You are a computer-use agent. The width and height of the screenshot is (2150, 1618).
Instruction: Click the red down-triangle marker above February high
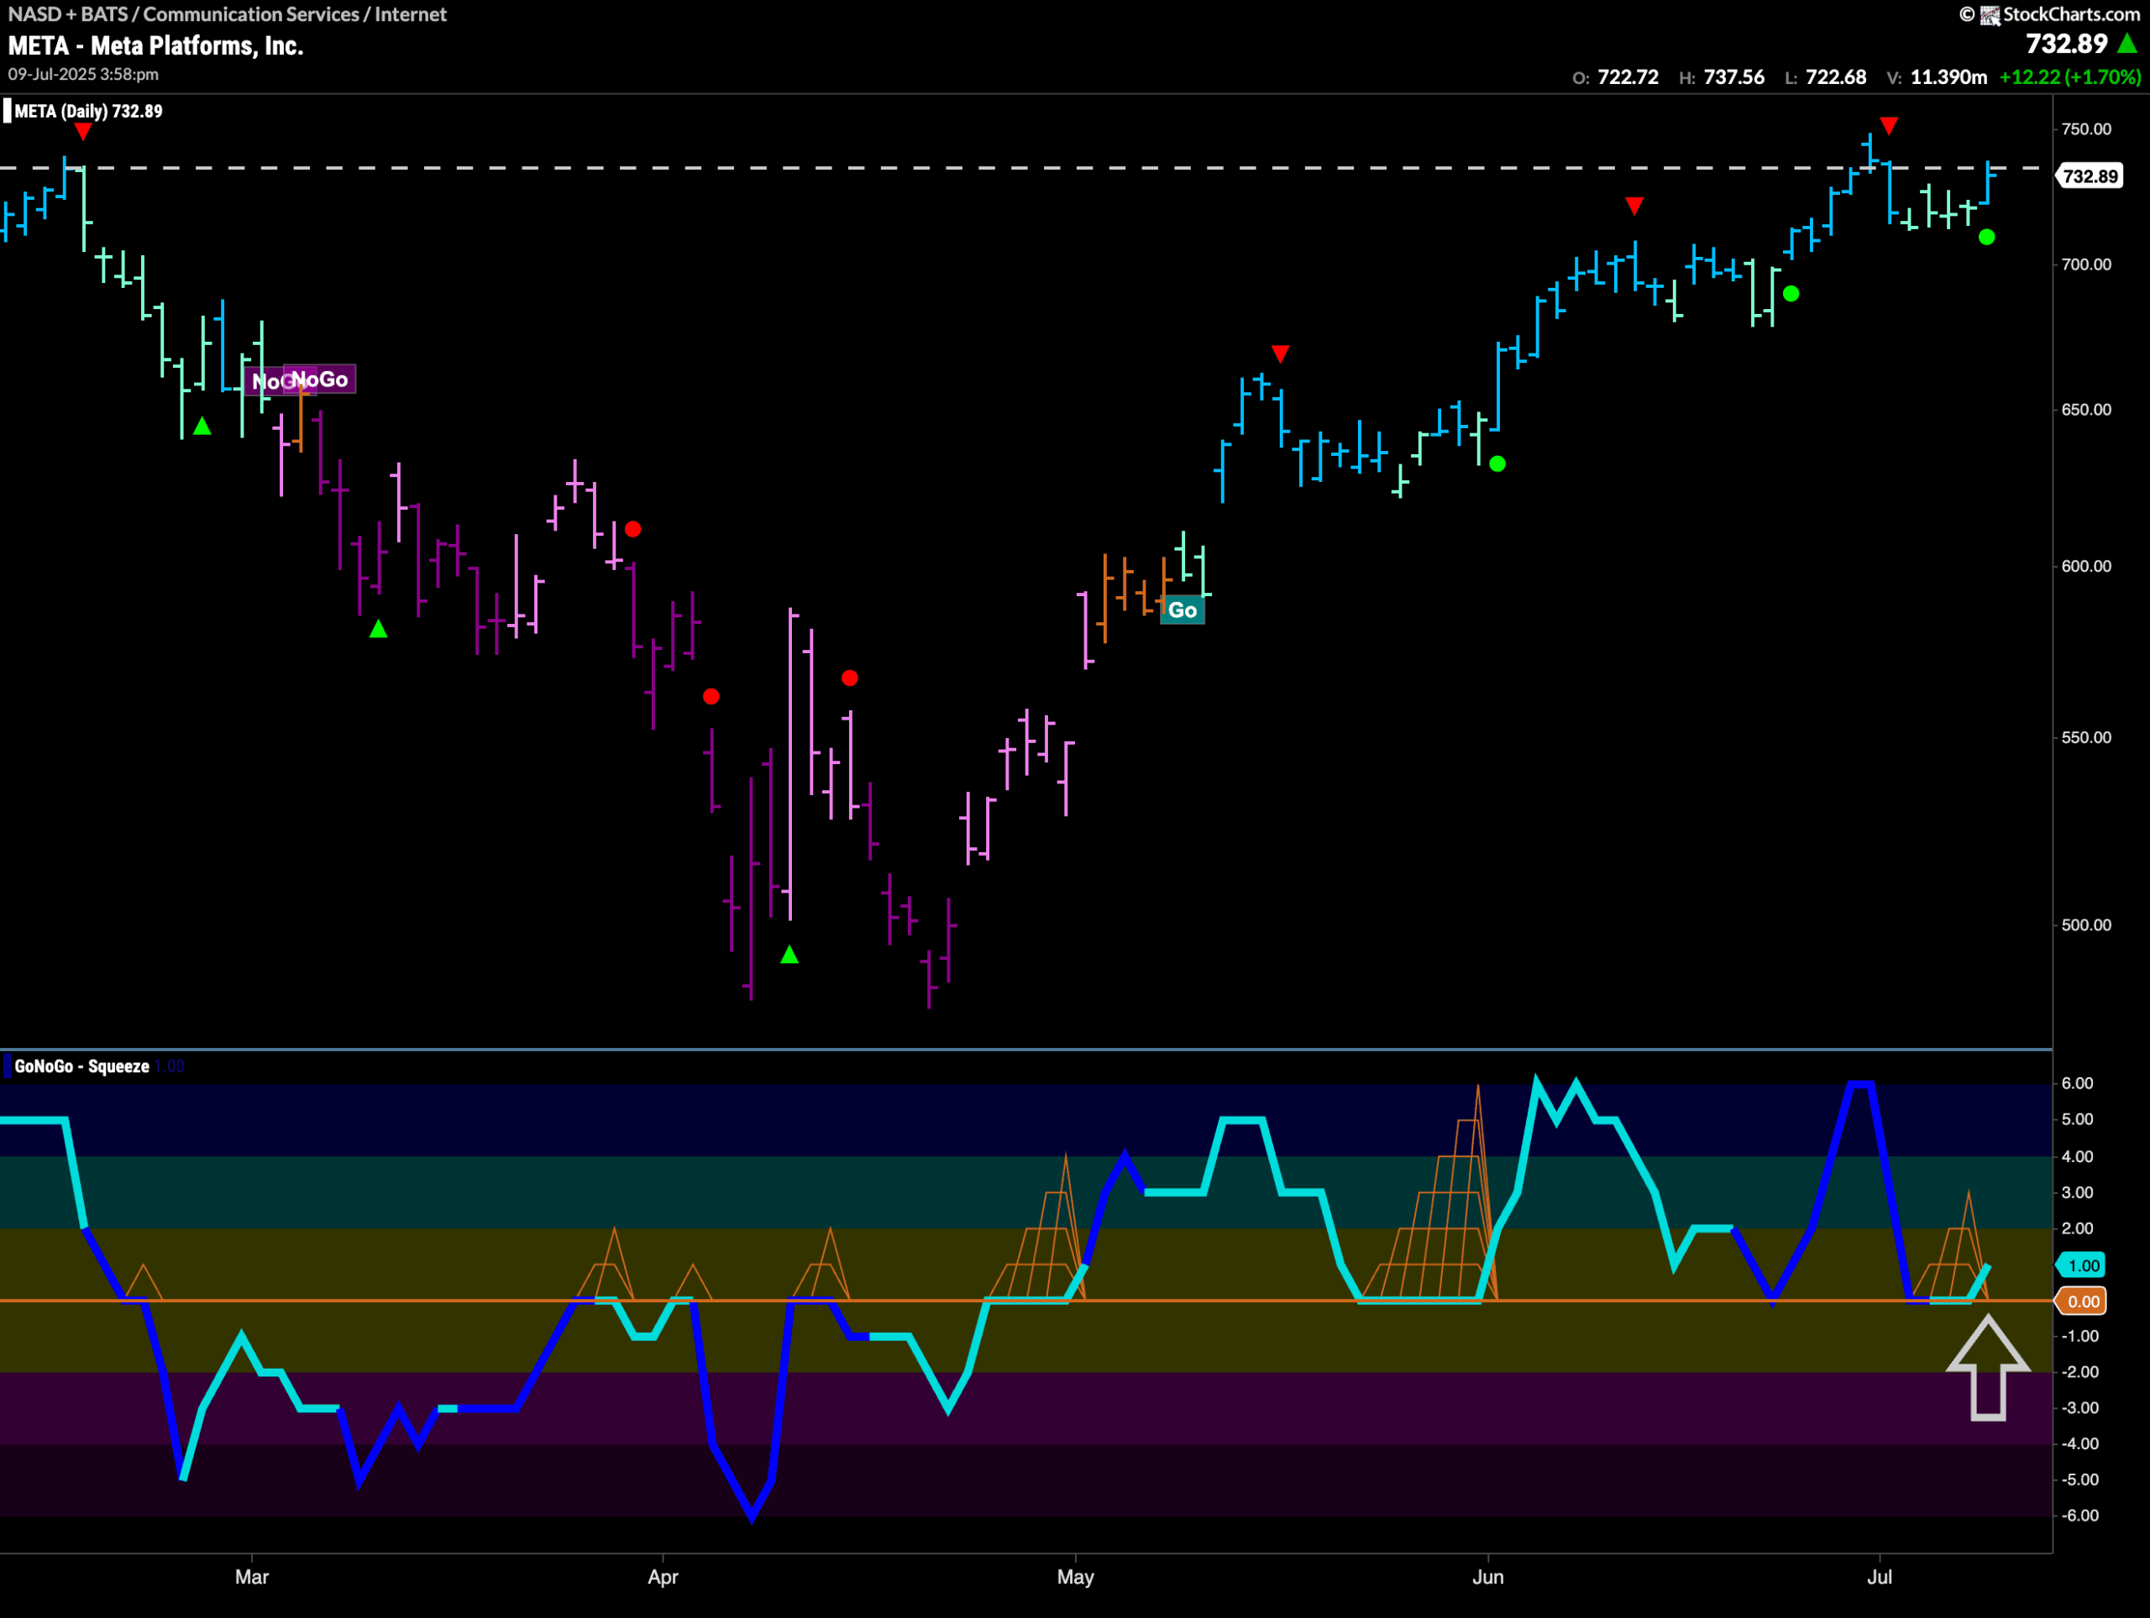point(84,131)
